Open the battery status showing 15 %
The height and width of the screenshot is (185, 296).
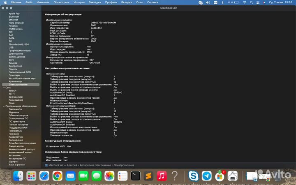point(234,2)
